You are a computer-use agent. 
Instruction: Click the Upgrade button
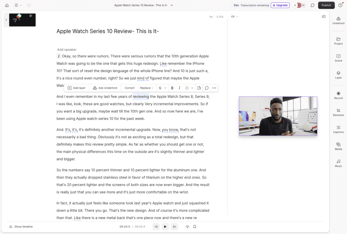[280, 5]
